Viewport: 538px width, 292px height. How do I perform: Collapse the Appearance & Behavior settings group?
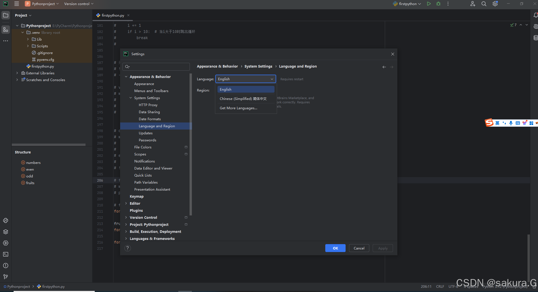pos(126,77)
